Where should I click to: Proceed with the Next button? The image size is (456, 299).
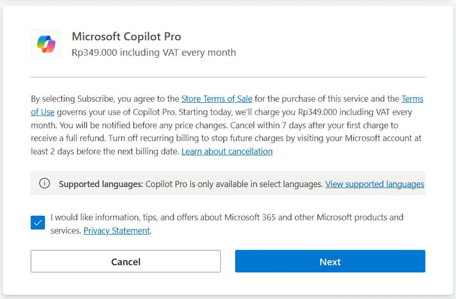point(330,261)
